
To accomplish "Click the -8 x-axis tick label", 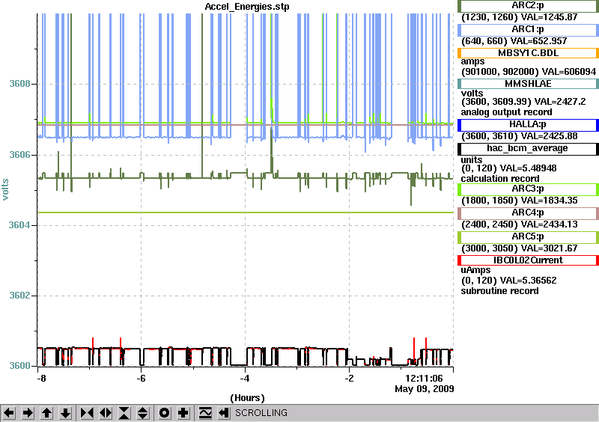I will tap(41, 379).
